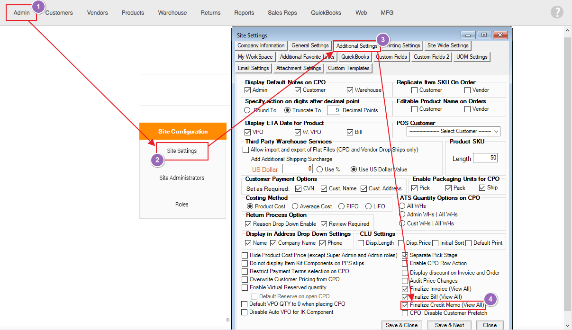Open the POS Customer dropdown
Image resolution: width=572 pixels, height=330 pixels.
tap(454, 131)
